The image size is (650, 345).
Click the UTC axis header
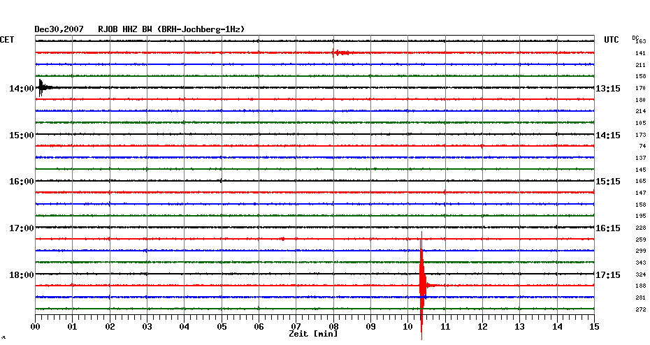tap(612, 40)
